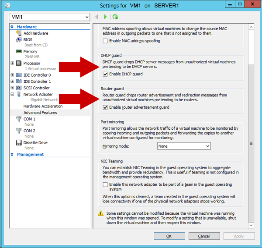Check the NIC teaming network adapter option
The height and width of the screenshot is (248, 262).
pyautogui.click(x=105, y=184)
